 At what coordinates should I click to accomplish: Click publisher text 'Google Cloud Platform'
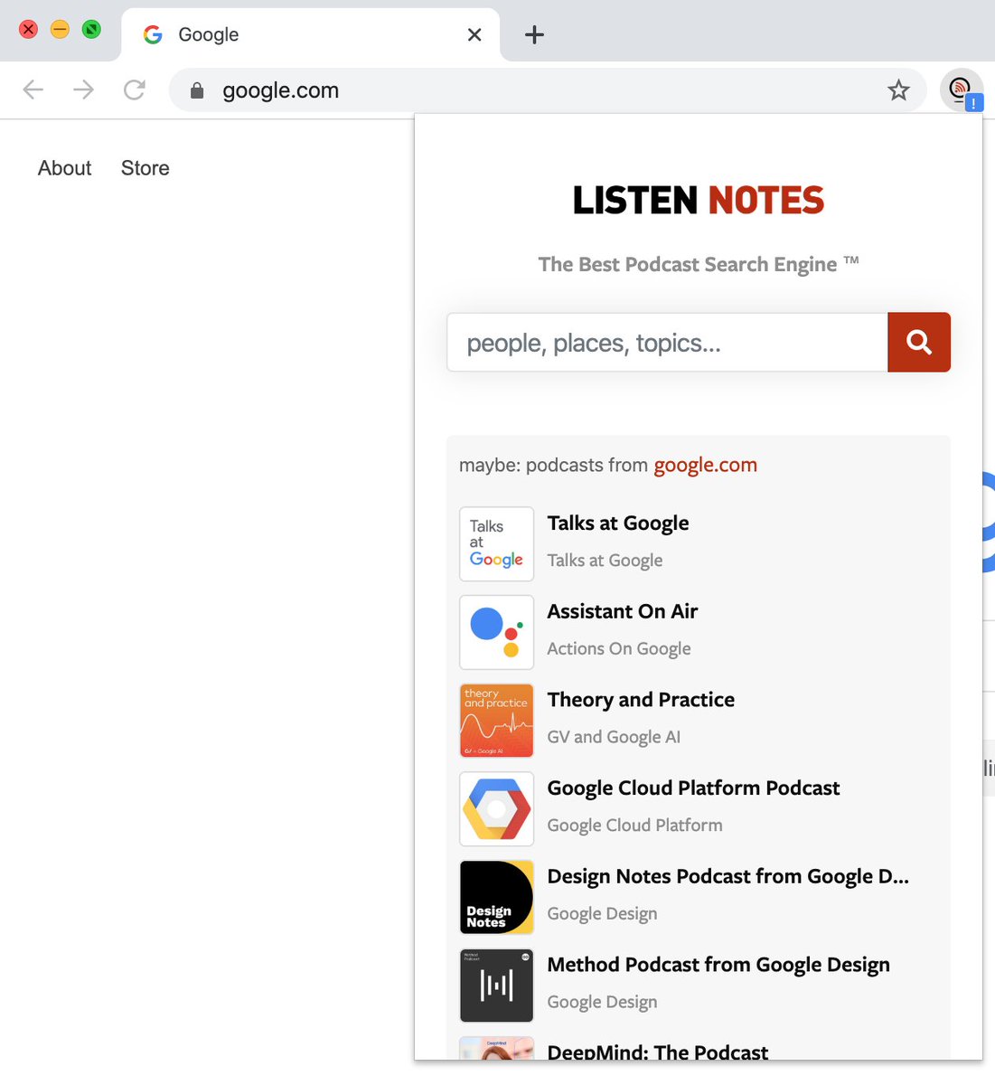click(634, 826)
